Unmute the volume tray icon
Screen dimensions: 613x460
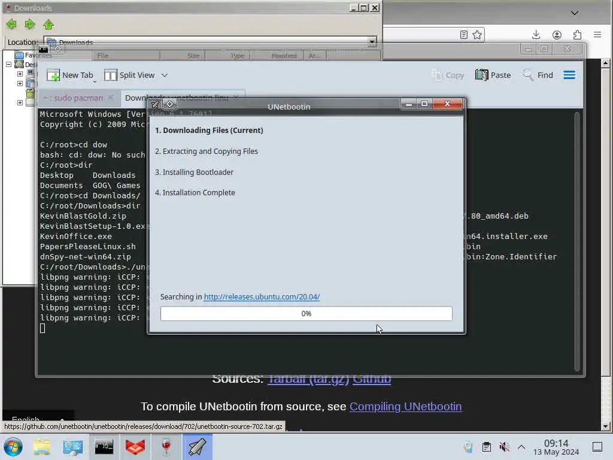504,447
